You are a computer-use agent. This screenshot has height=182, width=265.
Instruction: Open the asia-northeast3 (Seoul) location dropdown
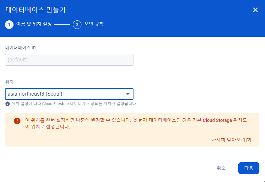(69, 94)
